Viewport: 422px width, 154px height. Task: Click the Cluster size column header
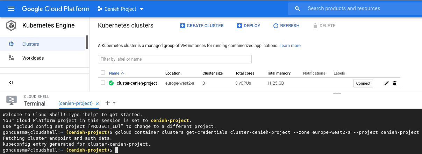coord(213,73)
